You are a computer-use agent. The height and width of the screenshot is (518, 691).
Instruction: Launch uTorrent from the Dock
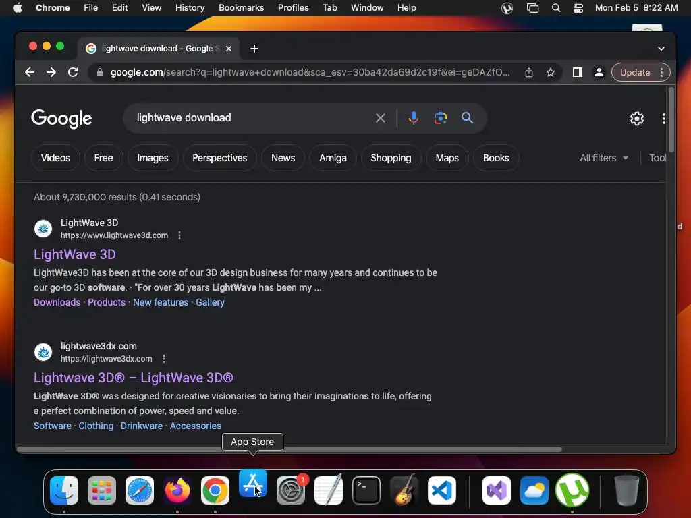(x=572, y=490)
